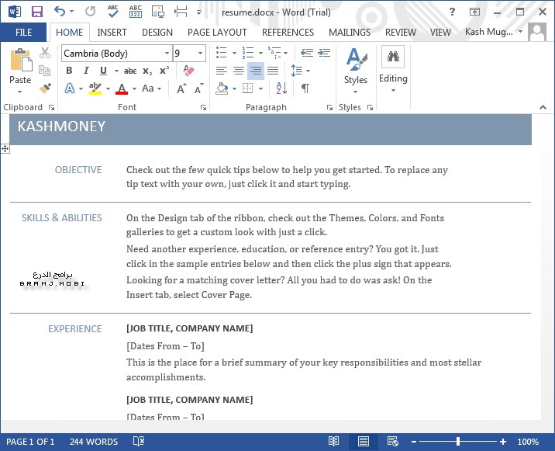Click the first [JOB TITLE, COMPANY NAME] placeholder
Image resolution: width=555 pixels, height=451 pixels.
(x=189, y=328)
